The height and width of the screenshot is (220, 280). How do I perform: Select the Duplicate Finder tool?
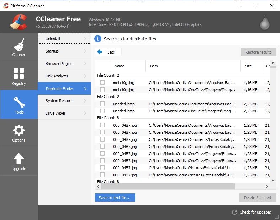64,88
